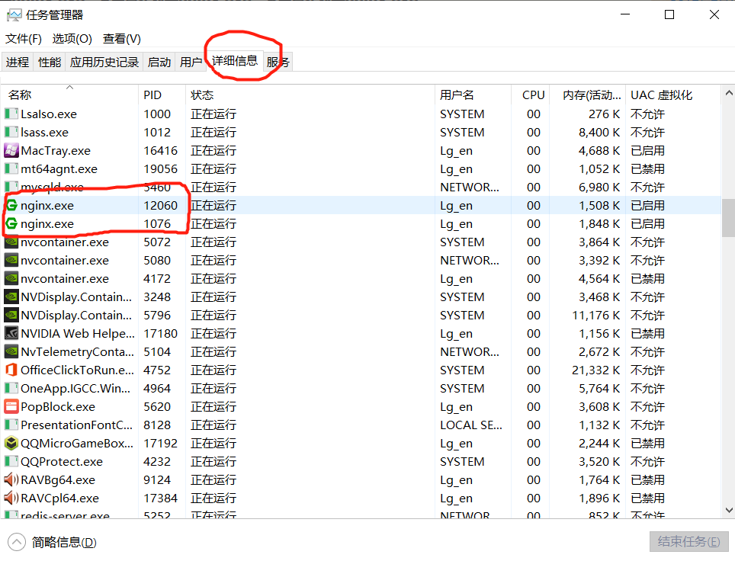Click icon of nvcontainer.exe PID 5072
Viewport: 735px width, 561px height.
pos(11,242)
